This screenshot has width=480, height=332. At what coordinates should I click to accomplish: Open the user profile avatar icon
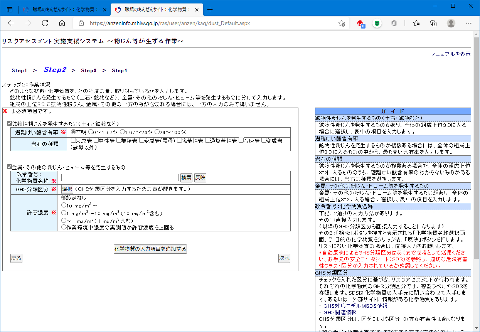pyautogui.click(x=451, y=23)
